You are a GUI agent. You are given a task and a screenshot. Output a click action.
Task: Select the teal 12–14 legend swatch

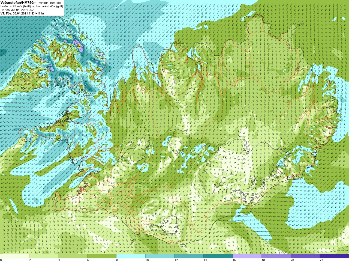(x=189, y=256)
